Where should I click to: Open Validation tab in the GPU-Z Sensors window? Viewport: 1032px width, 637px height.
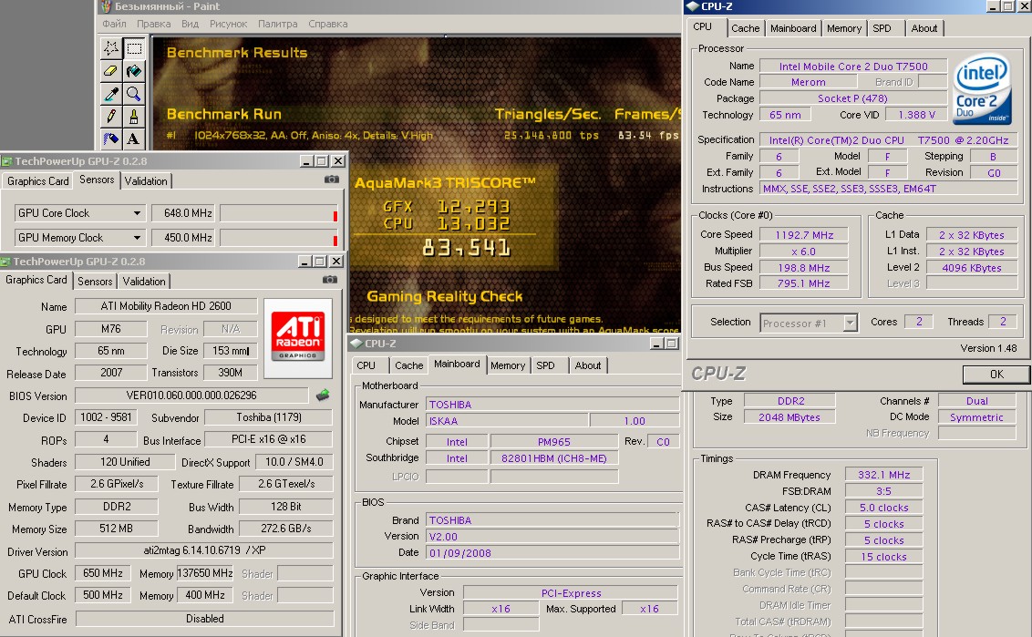pos(146,181)
